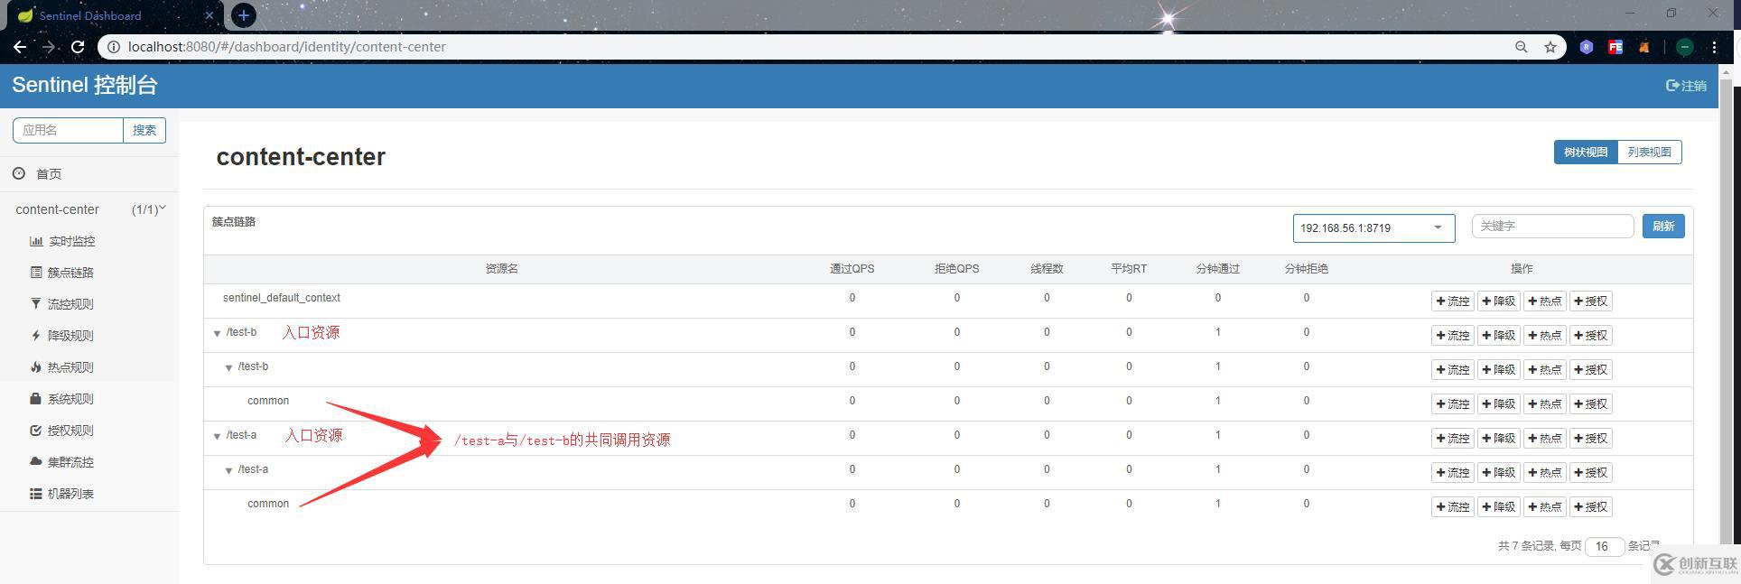This screenshot has width=1741, height=584.
Task: Switch to 树状视图 tree view
Action: click(x=1586, y=153)
